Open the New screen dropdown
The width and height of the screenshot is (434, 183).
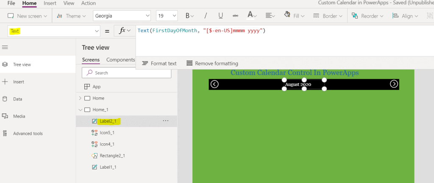27,16
